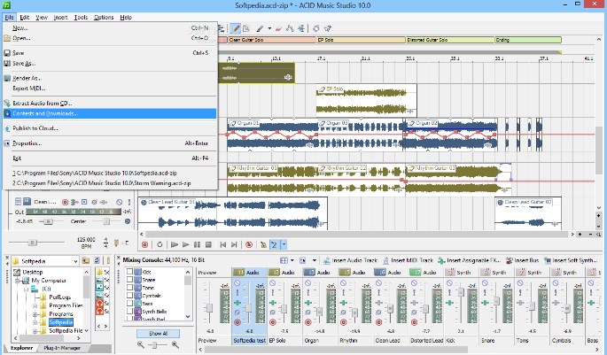Image resolution: width=607 pixels, height=355 pixels.
Task: Click Play From Start in transport bar
Action: (175, 244)
